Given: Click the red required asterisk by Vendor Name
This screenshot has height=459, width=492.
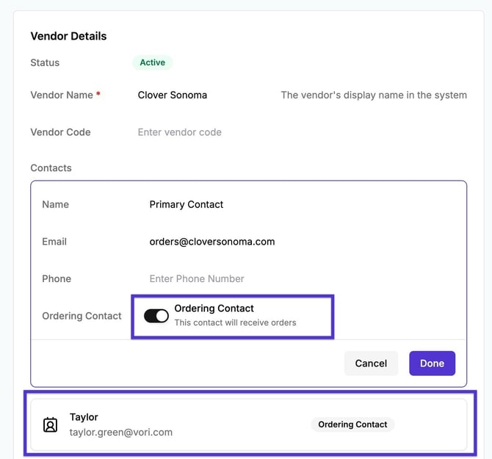Looking at the screenshot, I should pos(98,95).
